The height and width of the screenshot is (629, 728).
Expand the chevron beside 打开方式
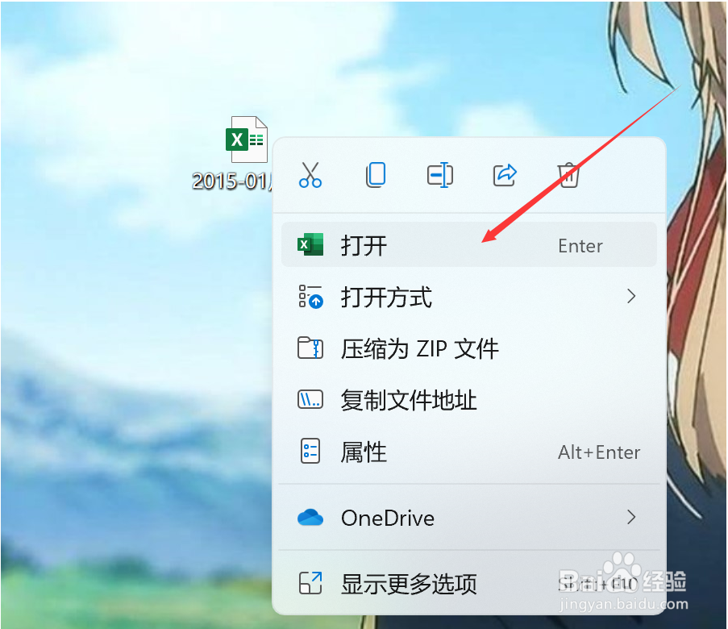pyautogui.click(x=631, y=297)
